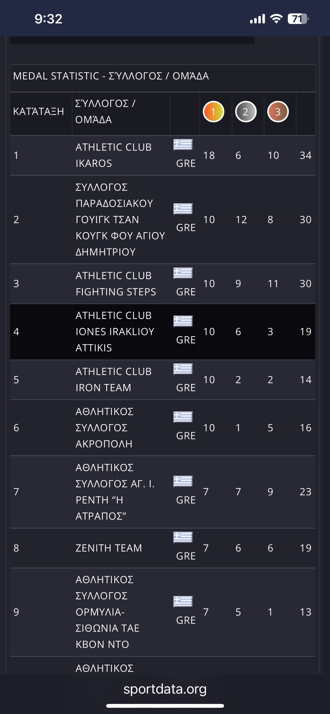
Task: Tap the home indicator bar at bottom
Action: point(165,706)
